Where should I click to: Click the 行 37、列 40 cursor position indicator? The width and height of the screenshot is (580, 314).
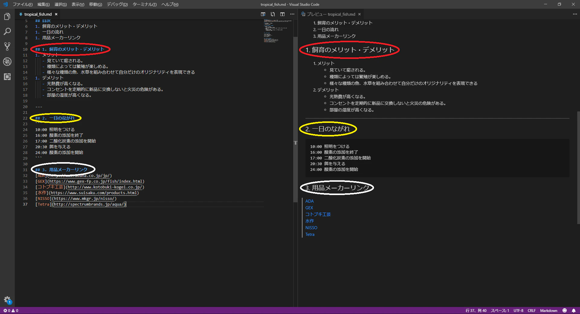pos(476,310)
